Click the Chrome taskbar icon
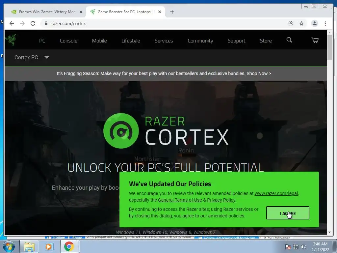Viewport: 337px width, 253px height. [69, 246]
